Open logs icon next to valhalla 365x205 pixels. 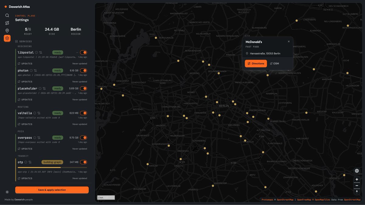coord(39,113)
